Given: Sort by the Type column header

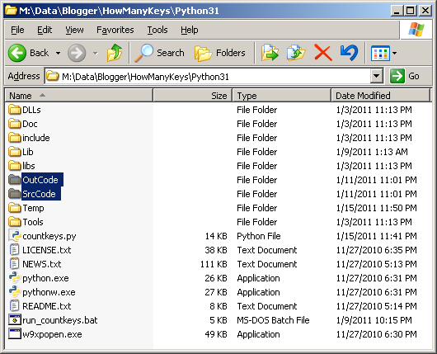Looking at the screenshot, I should click(282, 96).
